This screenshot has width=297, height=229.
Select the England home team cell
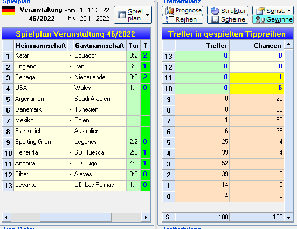click(x=40, y=66)
